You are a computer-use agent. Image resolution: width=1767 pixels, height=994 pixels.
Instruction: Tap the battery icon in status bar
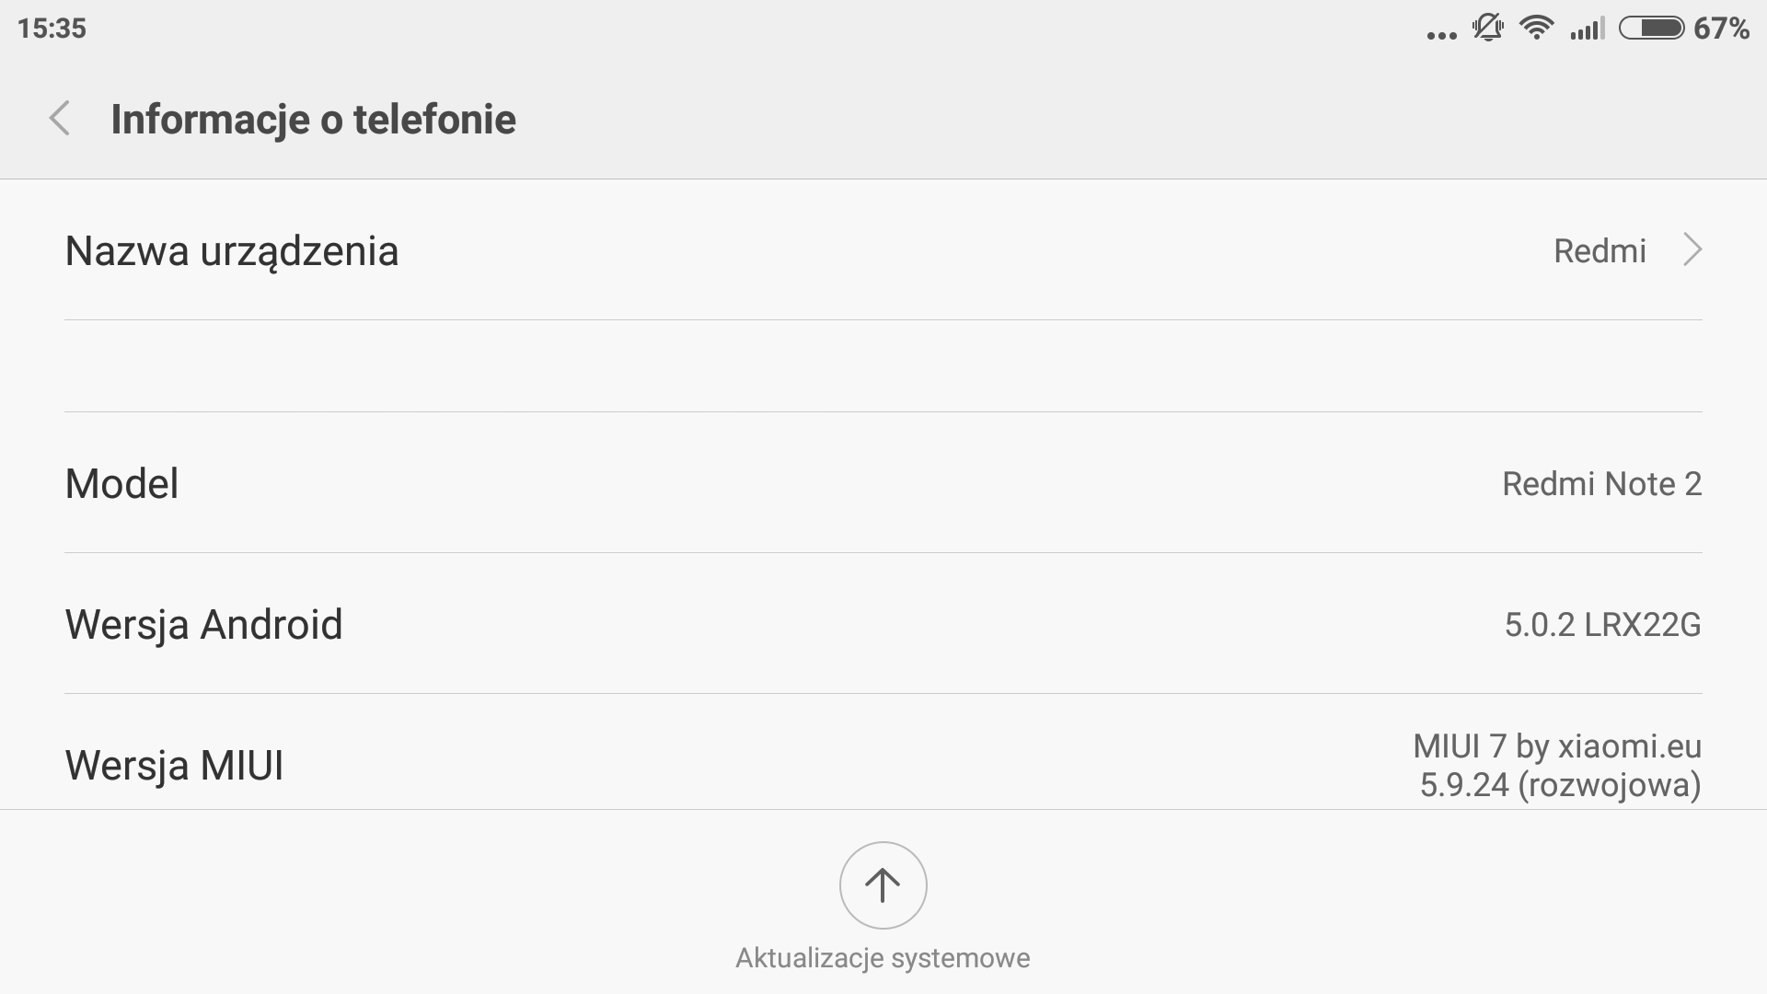point(1652,29)
